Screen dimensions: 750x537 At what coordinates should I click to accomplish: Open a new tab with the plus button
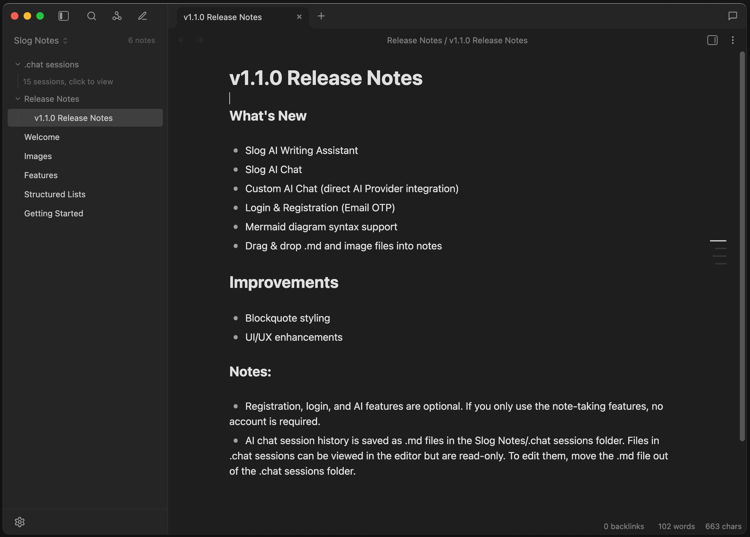[321, 16]
